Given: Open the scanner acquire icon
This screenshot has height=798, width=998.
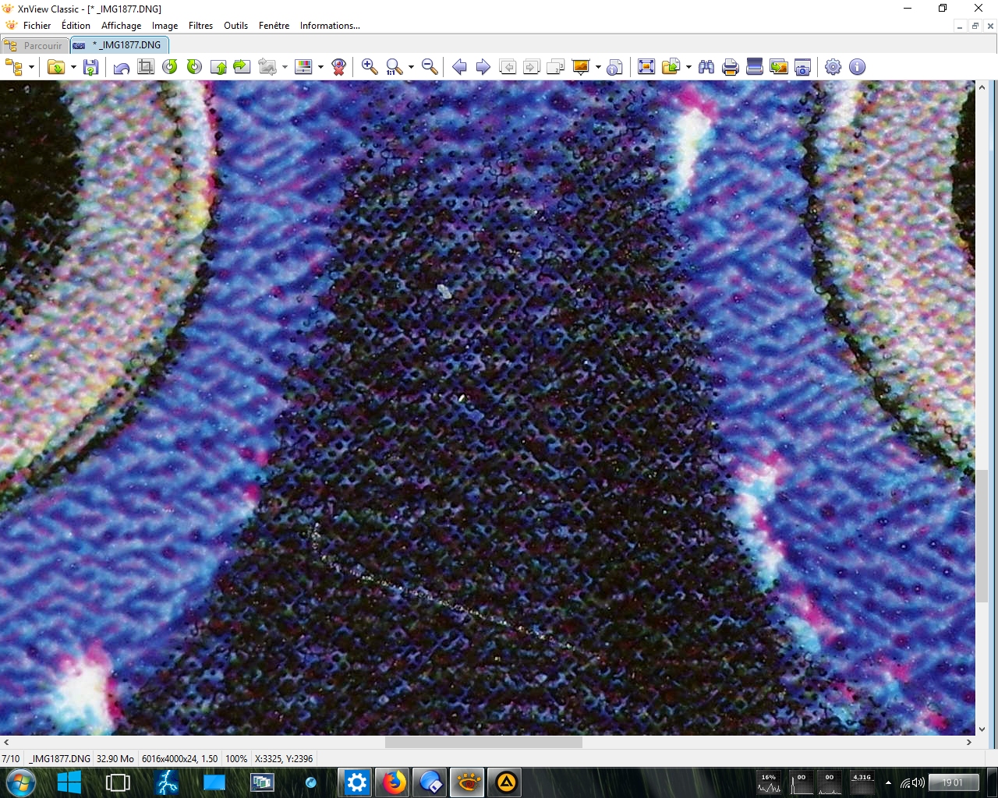Looking at the screenshot, I should pos(755,67).
